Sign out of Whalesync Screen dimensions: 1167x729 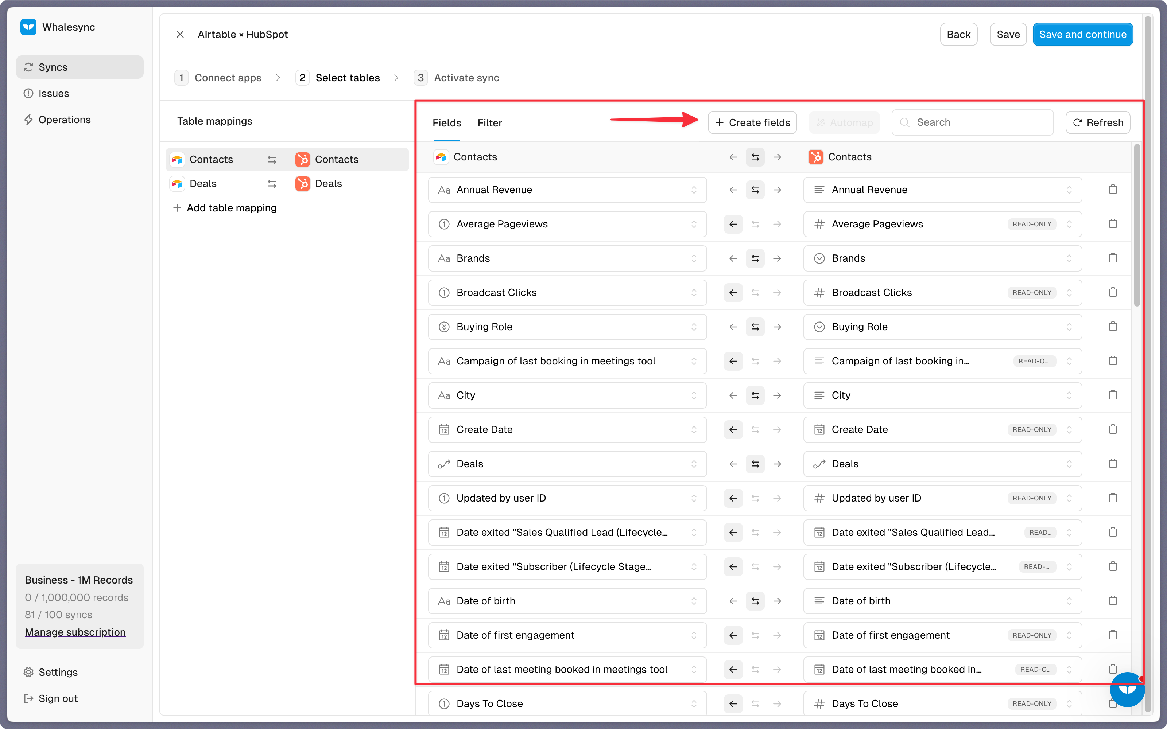click(x=80, y=698)
